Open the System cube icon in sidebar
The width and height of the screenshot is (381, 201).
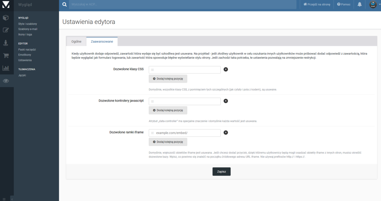[x=6, y=18]
